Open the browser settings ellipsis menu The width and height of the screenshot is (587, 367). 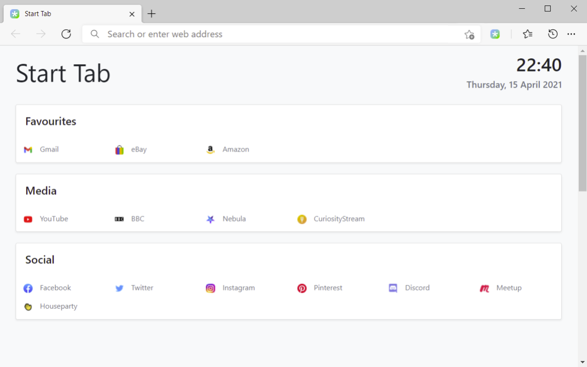[x=571, y=34]
